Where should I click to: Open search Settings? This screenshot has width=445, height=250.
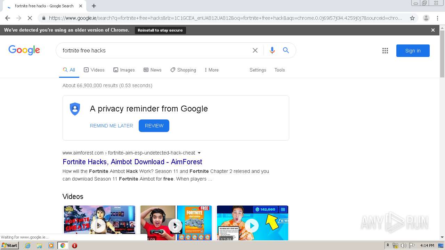(258, 70)
